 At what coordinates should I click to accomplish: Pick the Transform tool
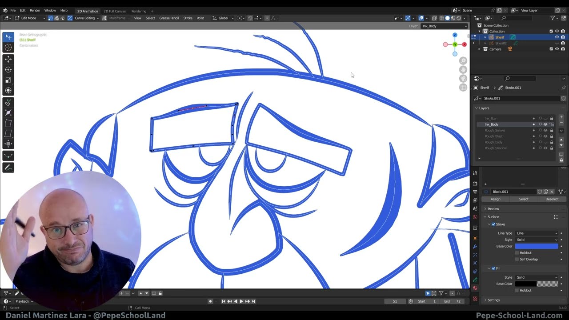pyautogui.click(x=8, y=91)
